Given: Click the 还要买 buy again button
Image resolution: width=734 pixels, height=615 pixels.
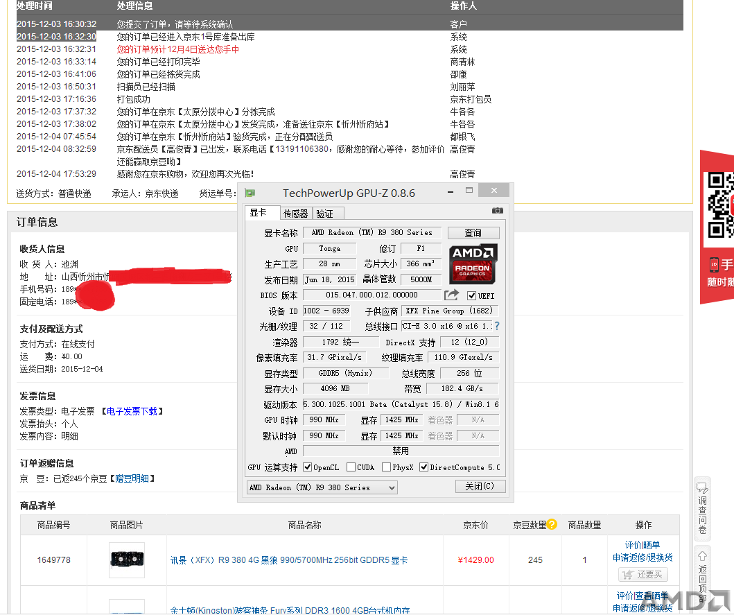Looking at the screenshot, I should (643, 574).
